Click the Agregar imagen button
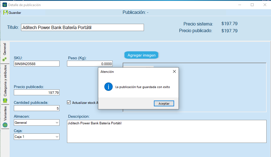 [141, 55]
